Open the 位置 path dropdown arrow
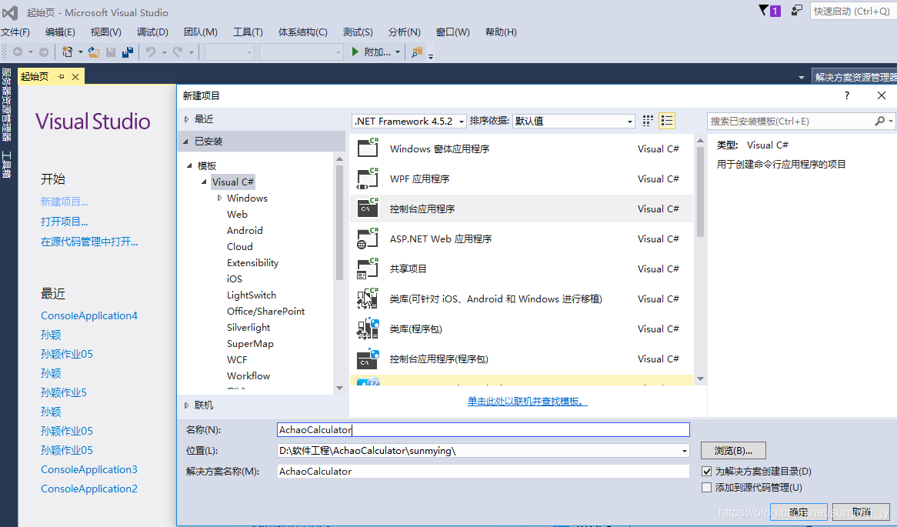Image resolution: width=897 pixels, height=527 pixels. tap(684, 451)
